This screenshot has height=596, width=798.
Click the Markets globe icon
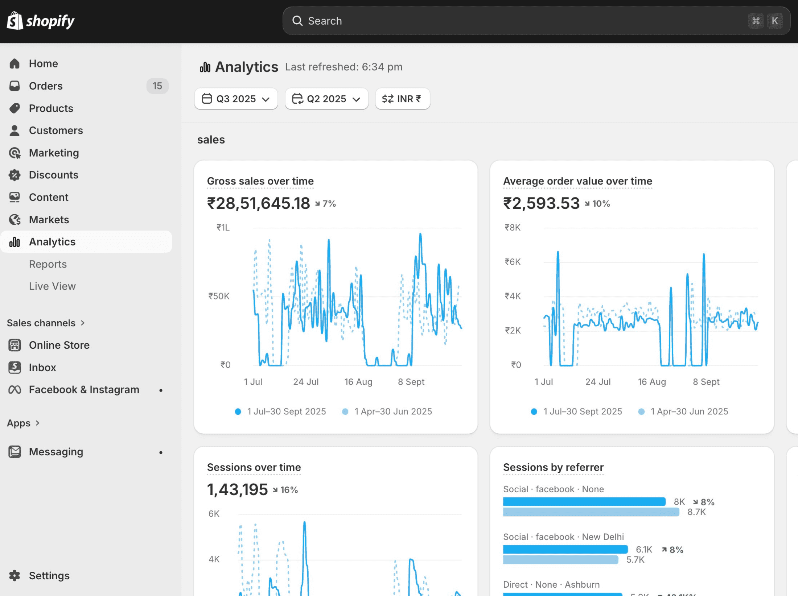coord(15,220)
